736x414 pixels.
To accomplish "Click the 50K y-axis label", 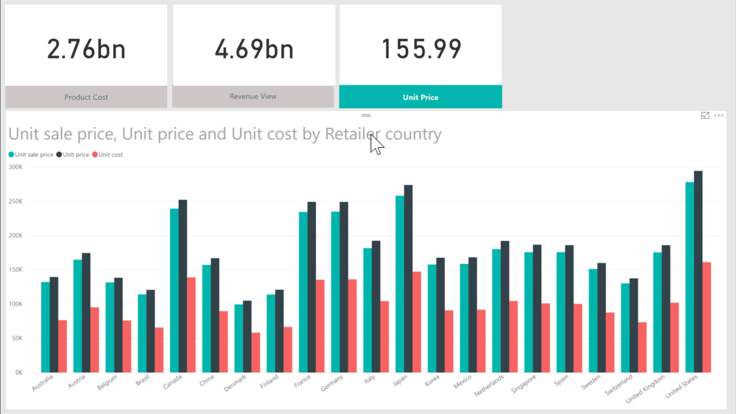I will point(17,338).
